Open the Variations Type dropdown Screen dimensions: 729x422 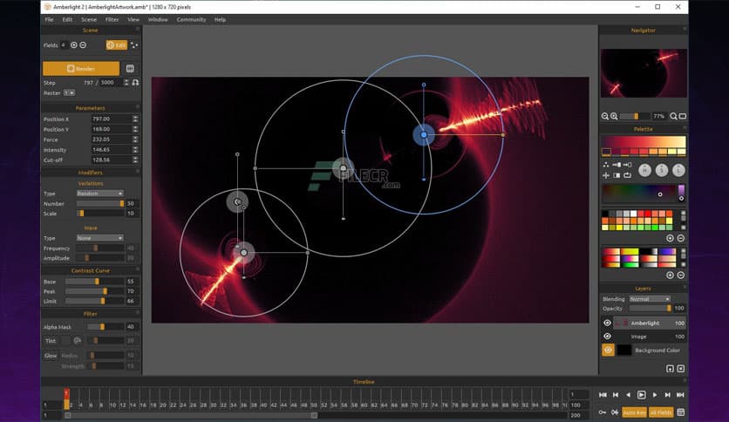click(x=99, y=194)
